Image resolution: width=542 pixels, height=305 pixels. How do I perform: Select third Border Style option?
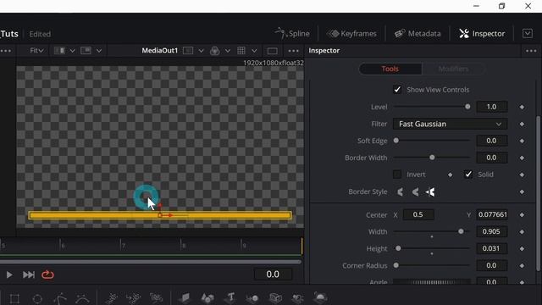point(430,192)
